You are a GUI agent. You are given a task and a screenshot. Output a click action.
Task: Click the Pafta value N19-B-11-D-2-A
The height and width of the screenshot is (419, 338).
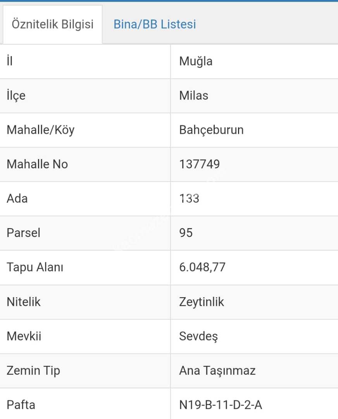[221, 405]
